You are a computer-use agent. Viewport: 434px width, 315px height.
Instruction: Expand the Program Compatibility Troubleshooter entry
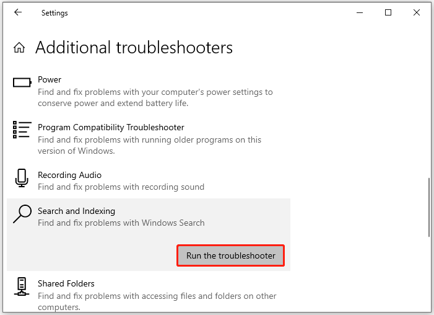[155, 139]
